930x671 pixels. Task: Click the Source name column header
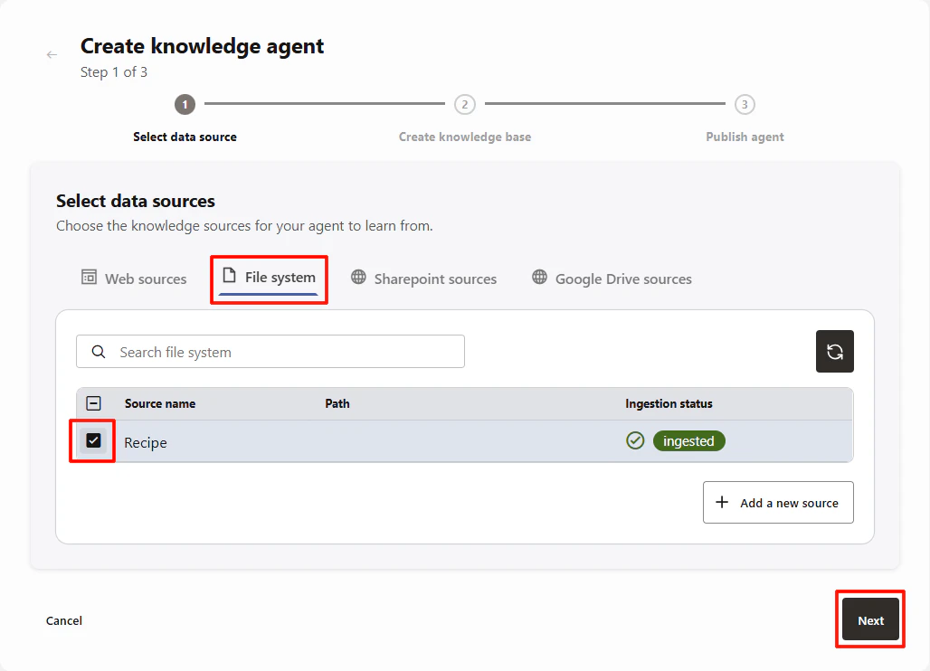click(x=160, y=403)
